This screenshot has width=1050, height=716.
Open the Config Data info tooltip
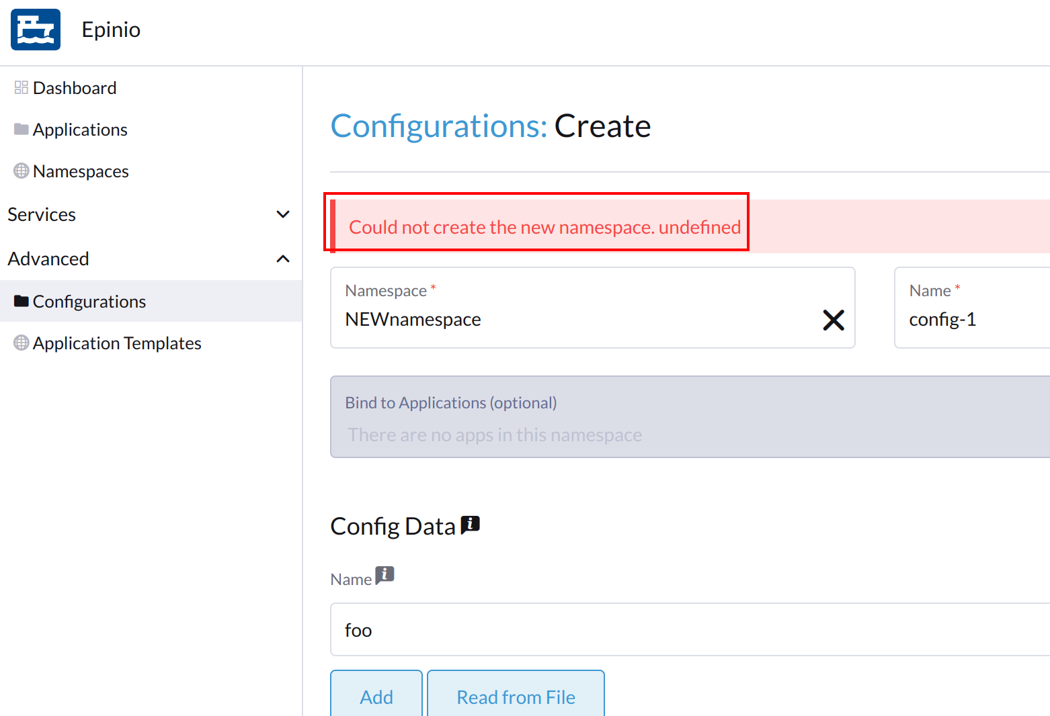(471, 523)
